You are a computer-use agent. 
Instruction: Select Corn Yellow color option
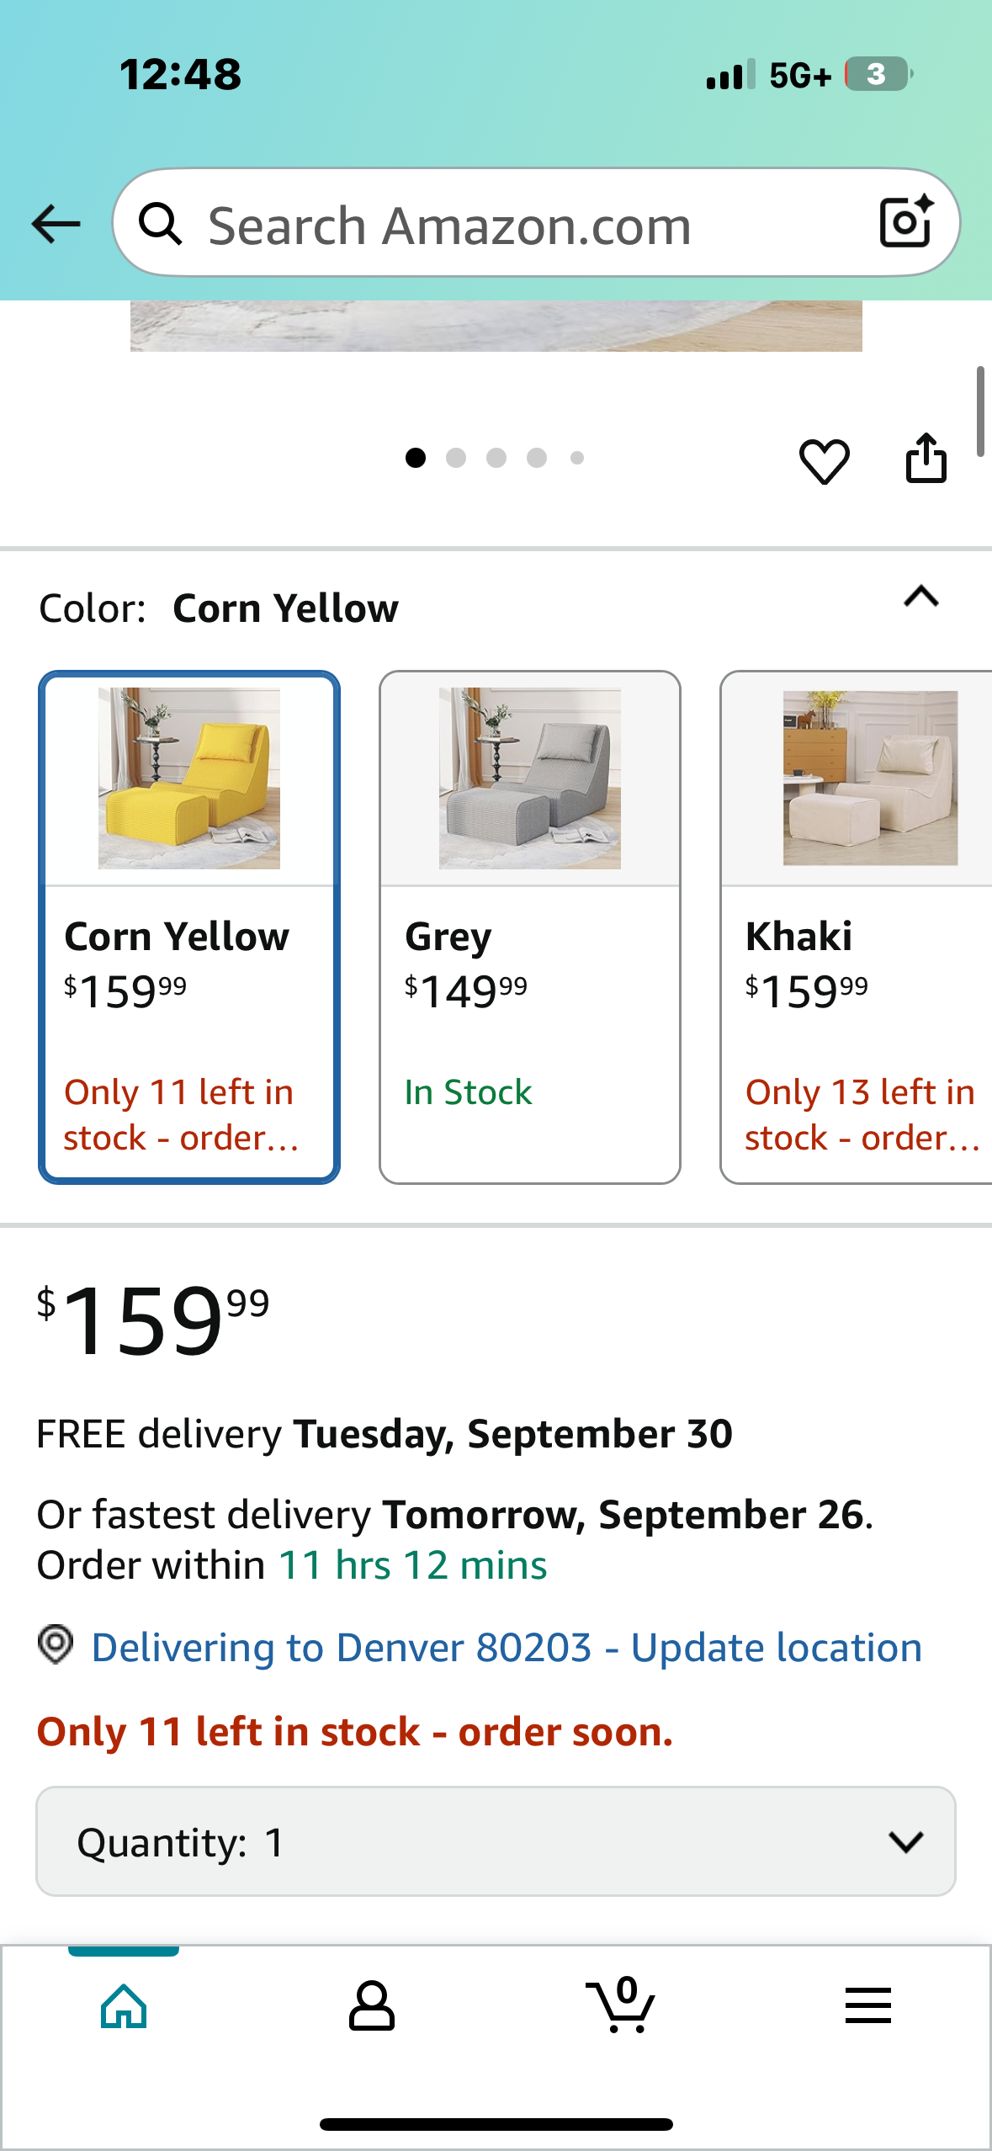click(189, 927)
